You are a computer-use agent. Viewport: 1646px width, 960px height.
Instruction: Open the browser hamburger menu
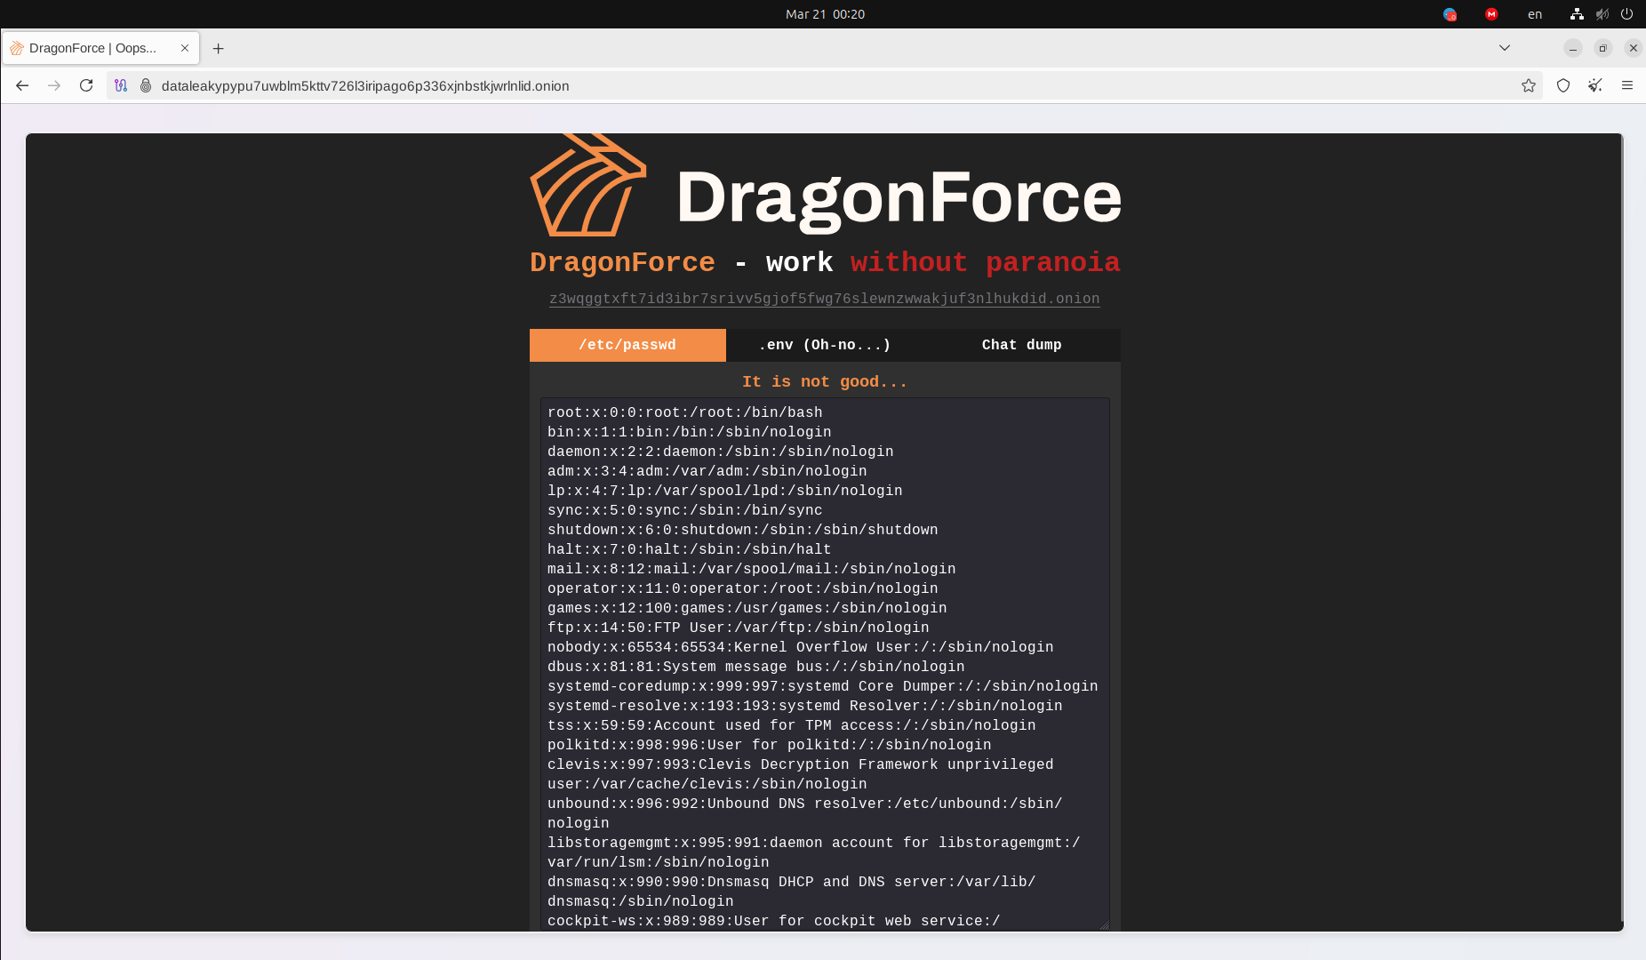point(1627,85)
